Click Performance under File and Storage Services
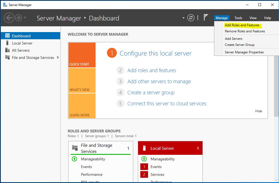Viewport: 279px width, 183px height. [92, 174]
